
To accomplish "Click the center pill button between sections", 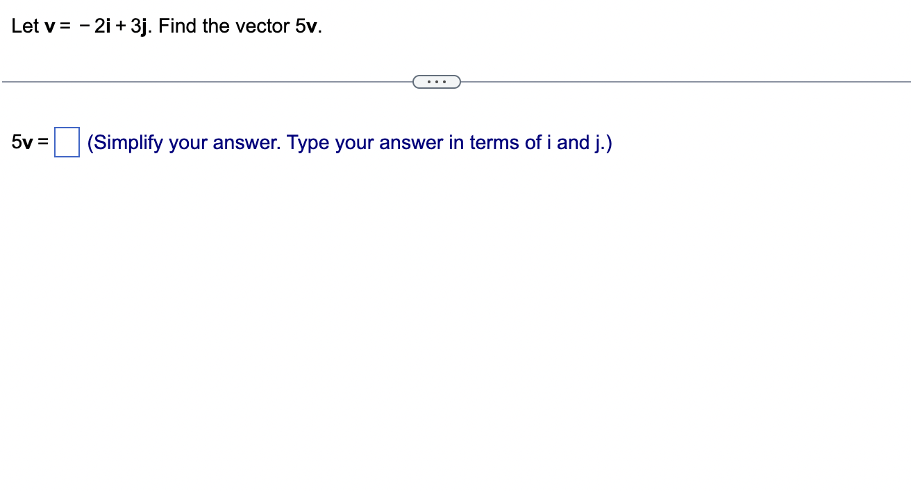I will point(437,81).
